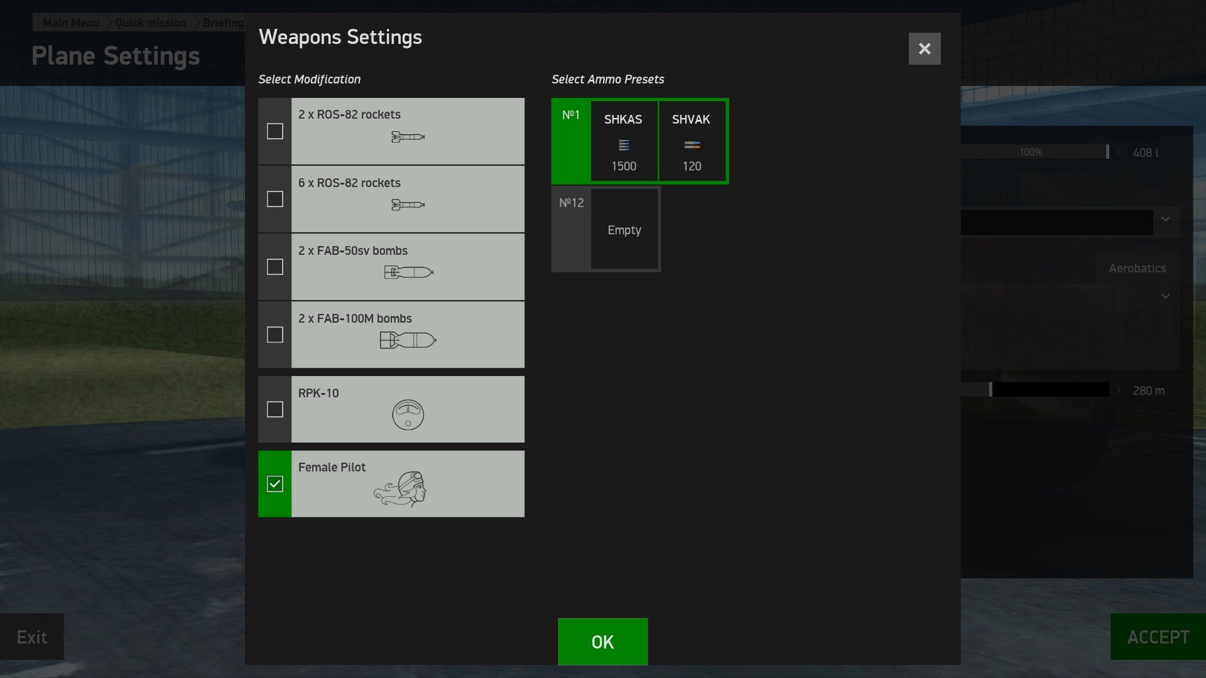
Task: Expand the dropdown chevron below the fuel slider
Action: point(1165,219)
